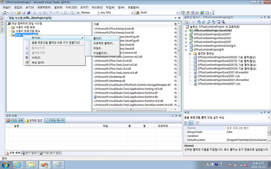271x169 pixels.
Task: Expand the OfficeCombineProjectExcel2007 project node
Action: [x=186, y=35]
